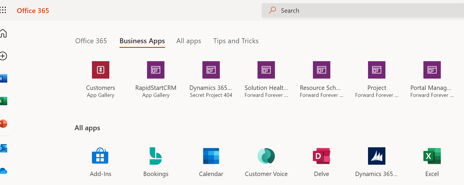Select the Business Apps tab
This screenshot has width=464, height=185.
[x=142, y=41]
